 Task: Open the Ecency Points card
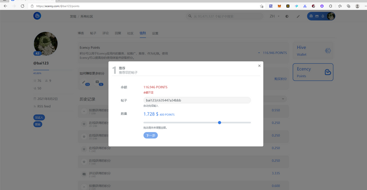[x=313, y=72]
